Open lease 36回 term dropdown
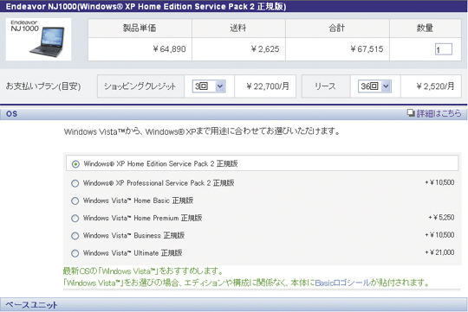The height and width of the screenshot is (312, 468). (374, 86)
